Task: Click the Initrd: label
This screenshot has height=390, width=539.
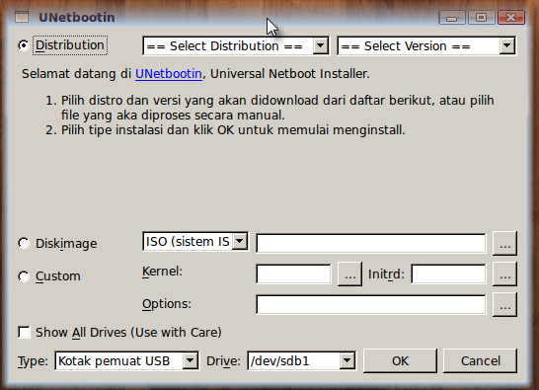Action: [x=386, y=274]
